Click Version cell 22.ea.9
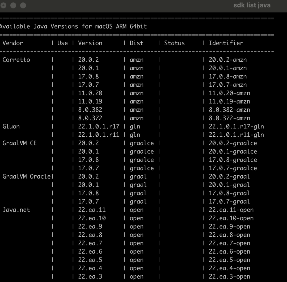The image size is (287, 282). tap(90, 227)
